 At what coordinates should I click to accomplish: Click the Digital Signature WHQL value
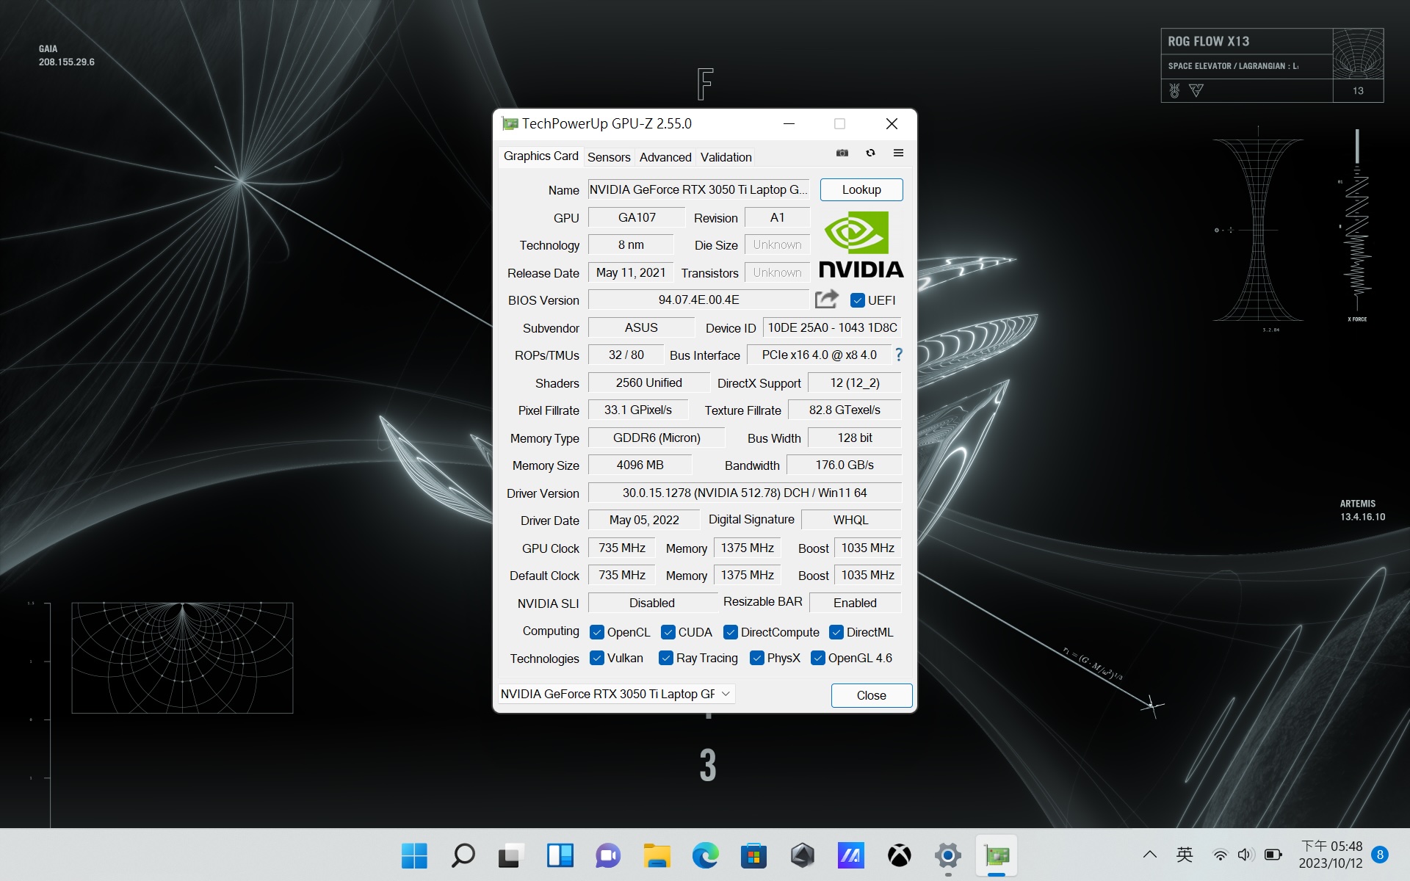click(851, 520)
